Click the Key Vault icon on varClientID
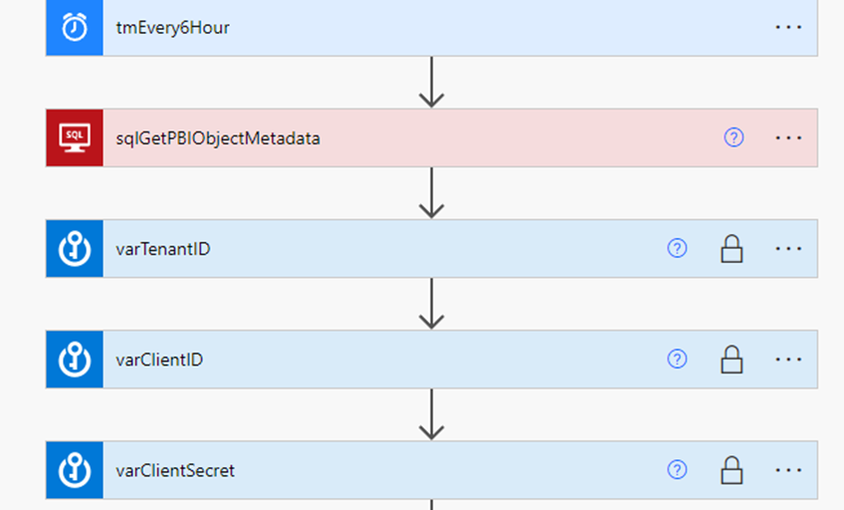This screenshot has height=510, width=844. point(75,360)
